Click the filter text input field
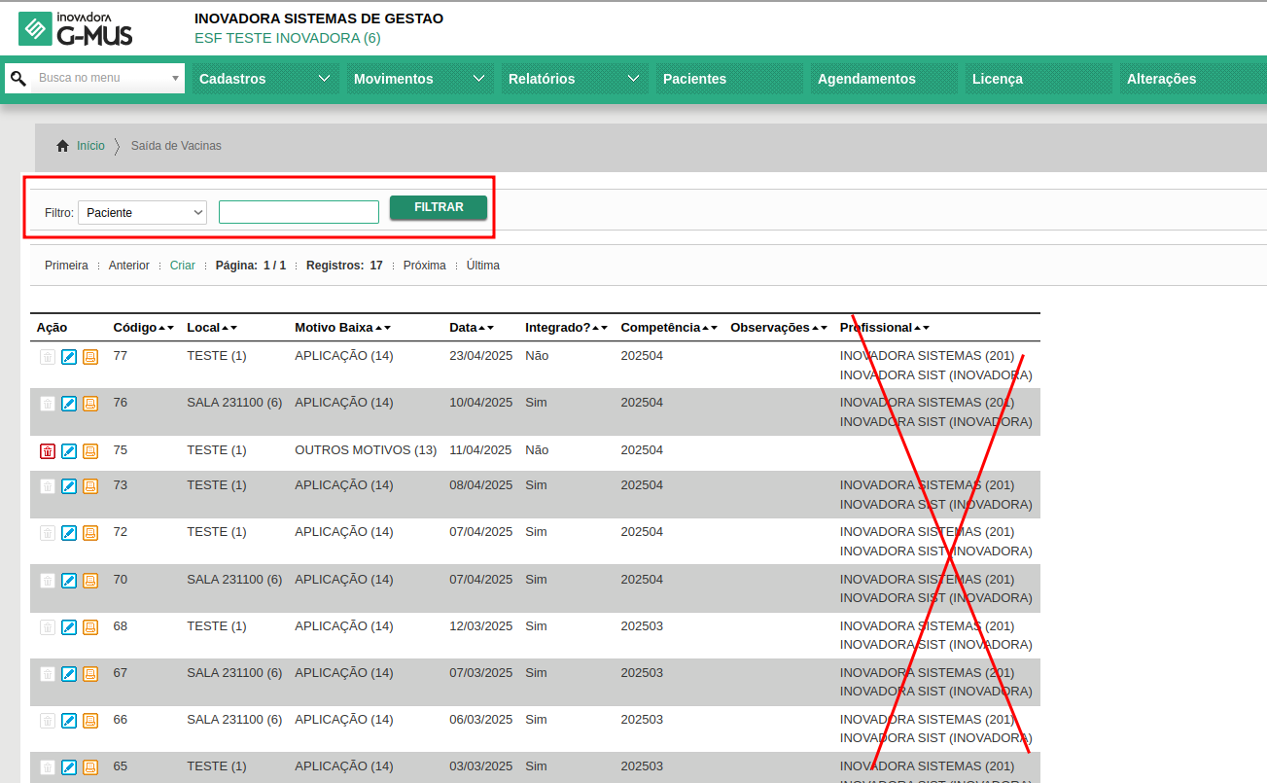 (299, 212)
